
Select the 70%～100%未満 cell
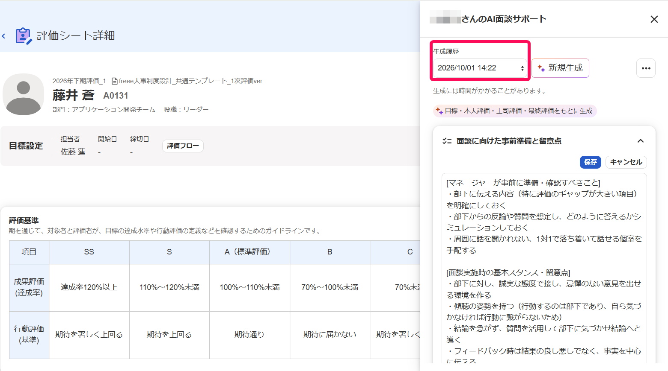(330, 288)
